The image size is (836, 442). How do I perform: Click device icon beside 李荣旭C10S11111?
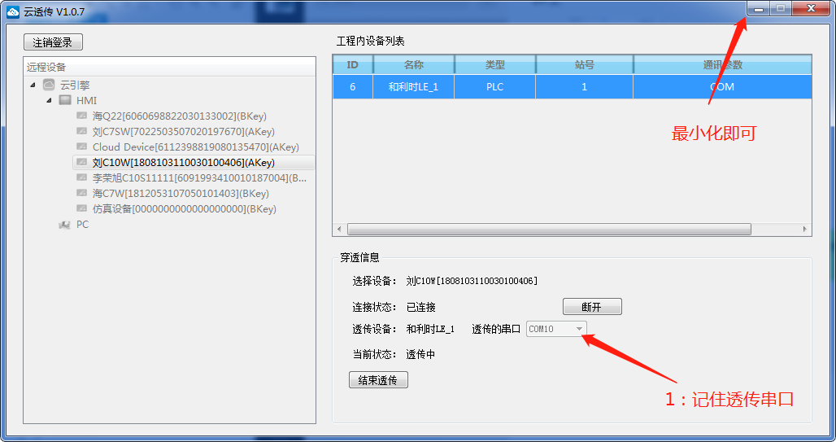point(81,177)
